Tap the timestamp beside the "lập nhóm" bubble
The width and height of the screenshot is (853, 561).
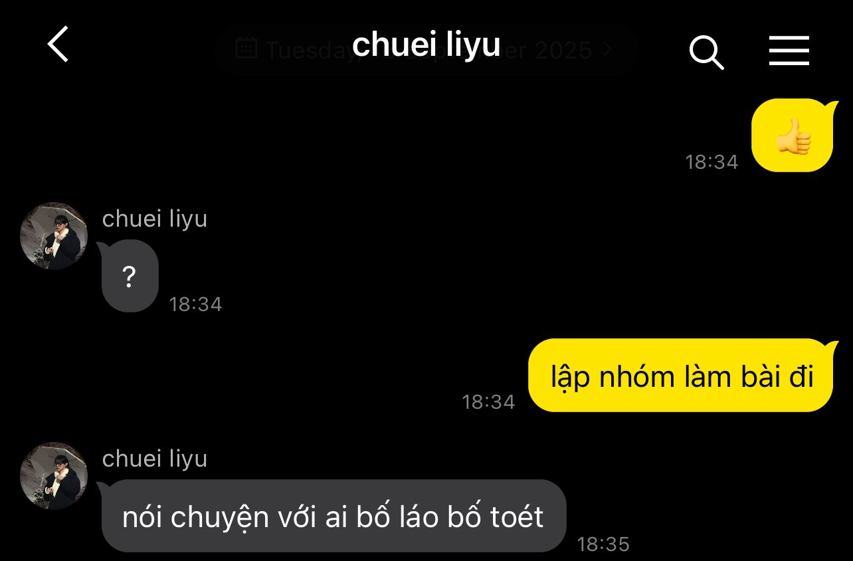(489, 401)
